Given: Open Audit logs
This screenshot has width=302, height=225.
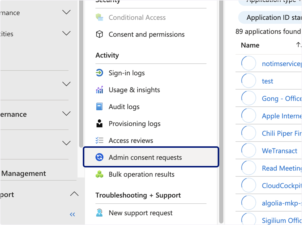Looking at the screenshot, I should pyautogui.click(x=124, y=107).
